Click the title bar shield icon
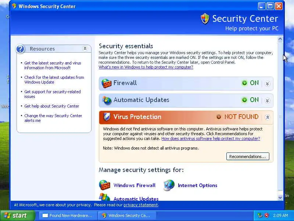Screen dimensions: 294x221 pos(14,6)
